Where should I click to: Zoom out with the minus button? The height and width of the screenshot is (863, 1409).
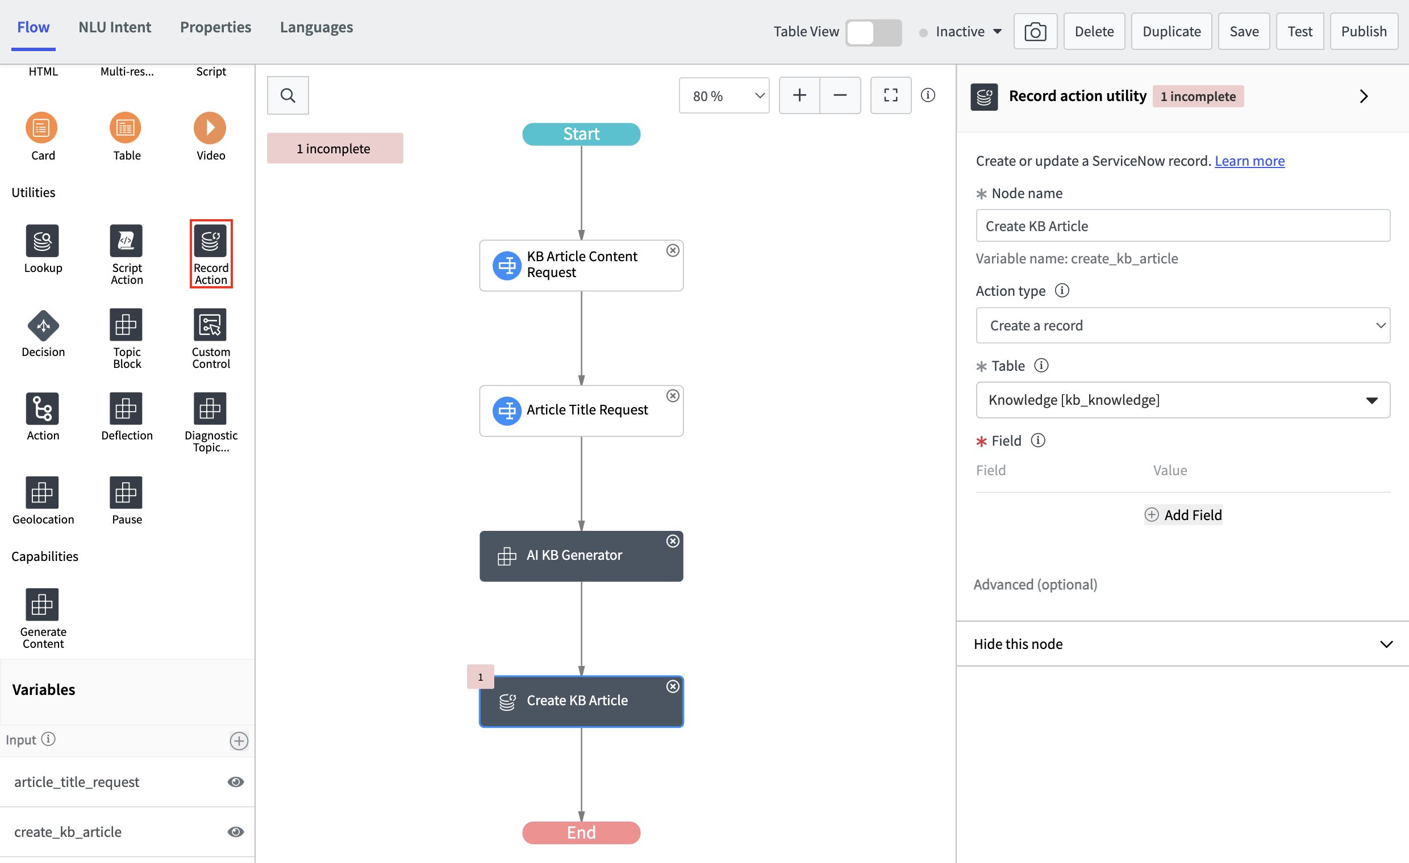click(840, 95)
